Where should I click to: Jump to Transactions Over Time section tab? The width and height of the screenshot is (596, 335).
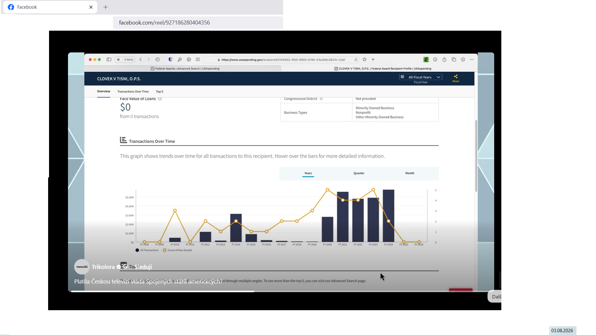133,92
